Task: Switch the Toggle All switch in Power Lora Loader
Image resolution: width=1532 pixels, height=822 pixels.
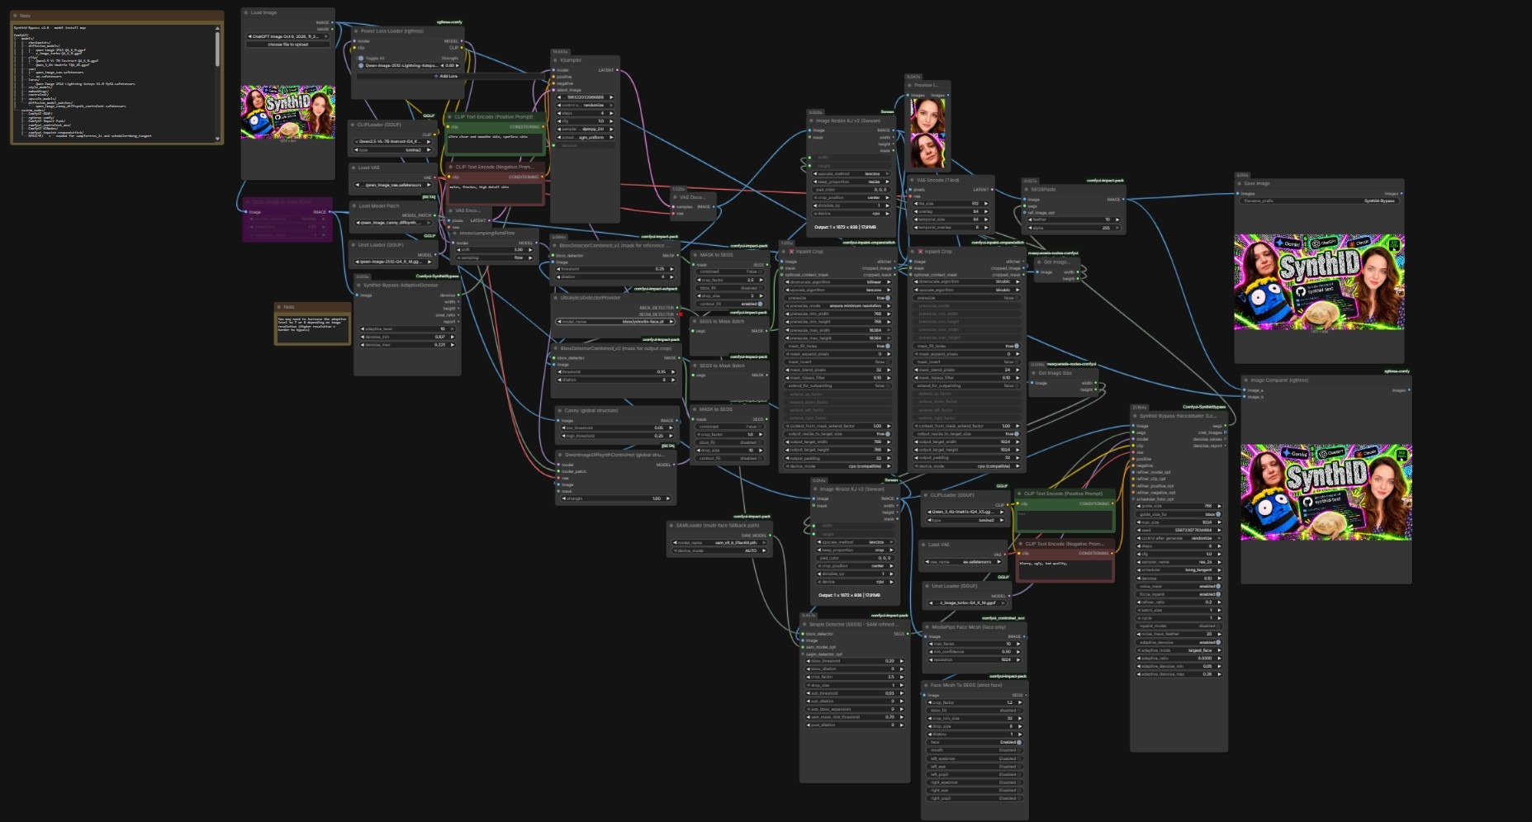Action: pos(361,59)
